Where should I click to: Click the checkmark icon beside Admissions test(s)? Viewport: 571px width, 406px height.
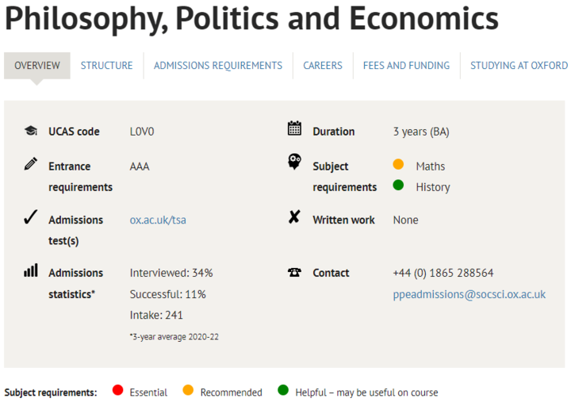coord(31,218)
